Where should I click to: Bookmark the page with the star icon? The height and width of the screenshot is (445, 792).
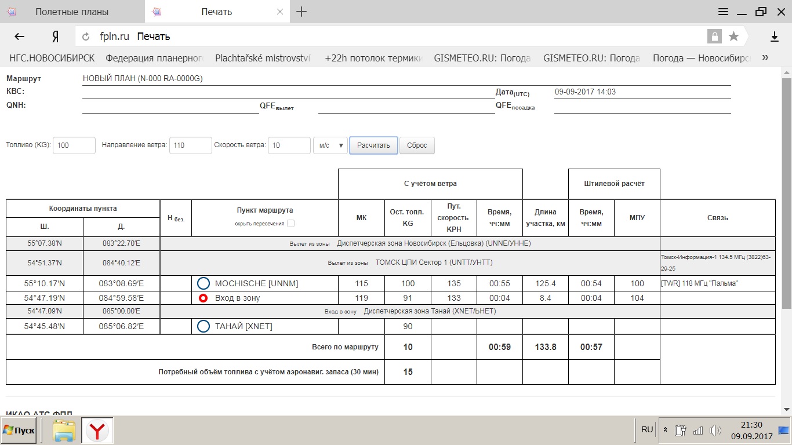(733, 37)
